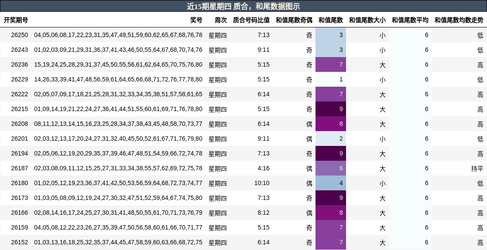This screenshot has height=250, width=487.
Task: Select issue number 26222
Action: (x=20, y=94)
